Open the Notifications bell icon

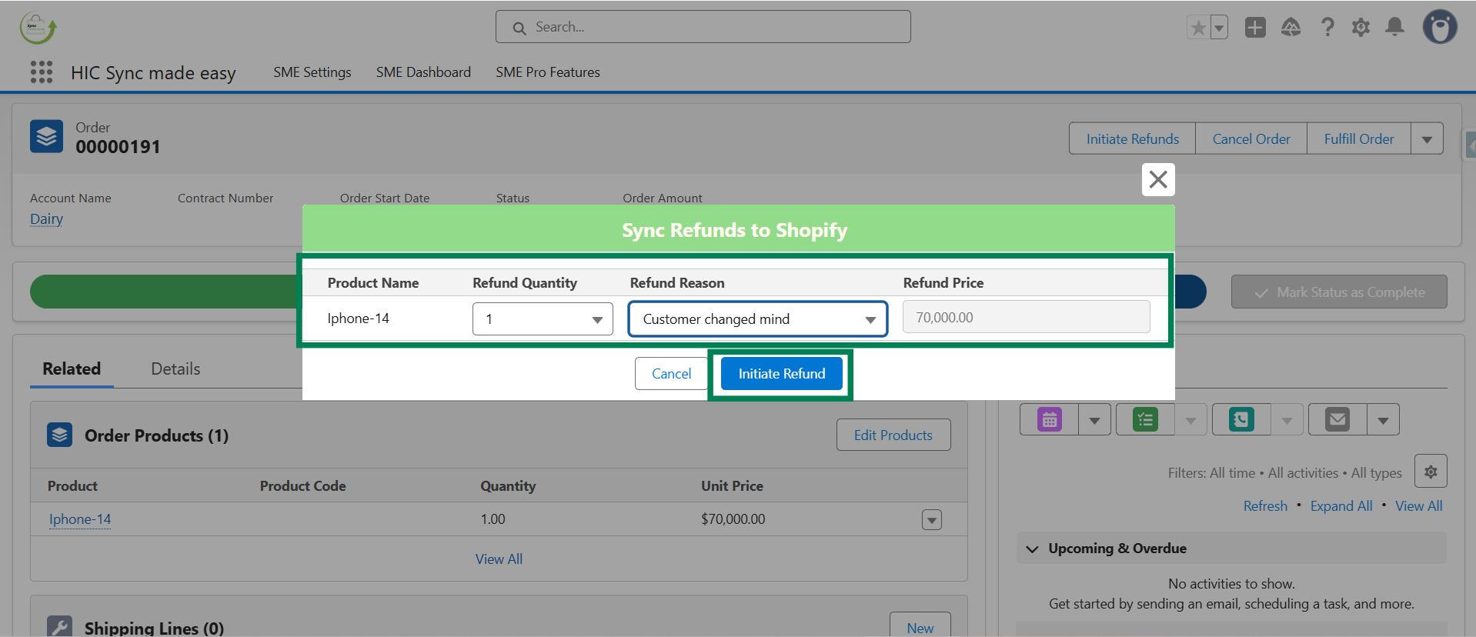point(1394,28)
